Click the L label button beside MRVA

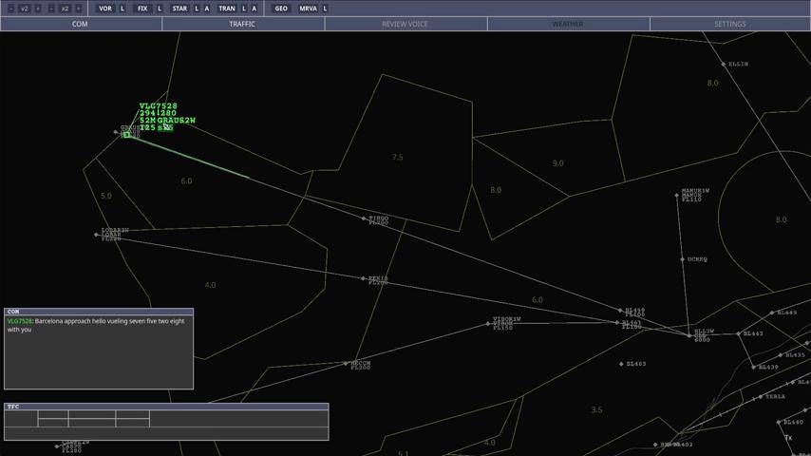pos(325,9)
